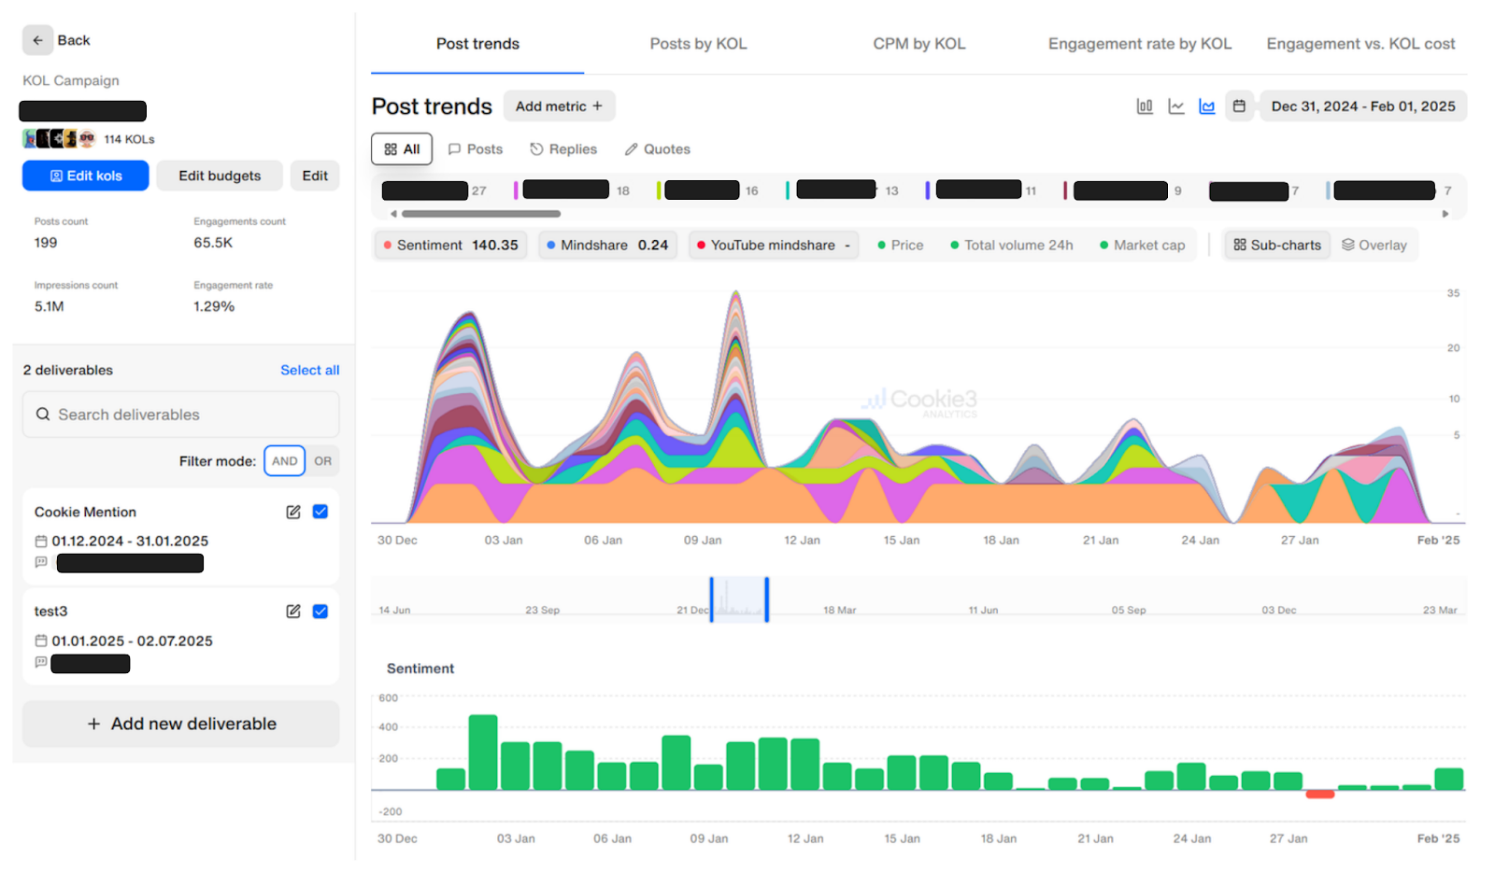This screenshot has height=873, width=1495.
Task: Open the calendar date picker icon
Action: tap(1239, 106)
